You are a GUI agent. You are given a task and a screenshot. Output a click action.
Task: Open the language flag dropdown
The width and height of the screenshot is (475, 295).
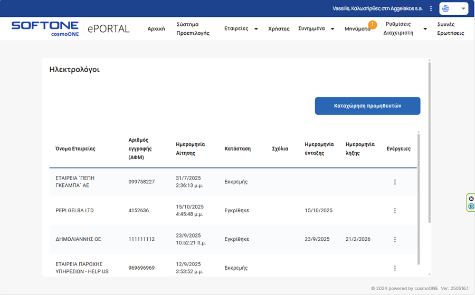tap(453, 8)
